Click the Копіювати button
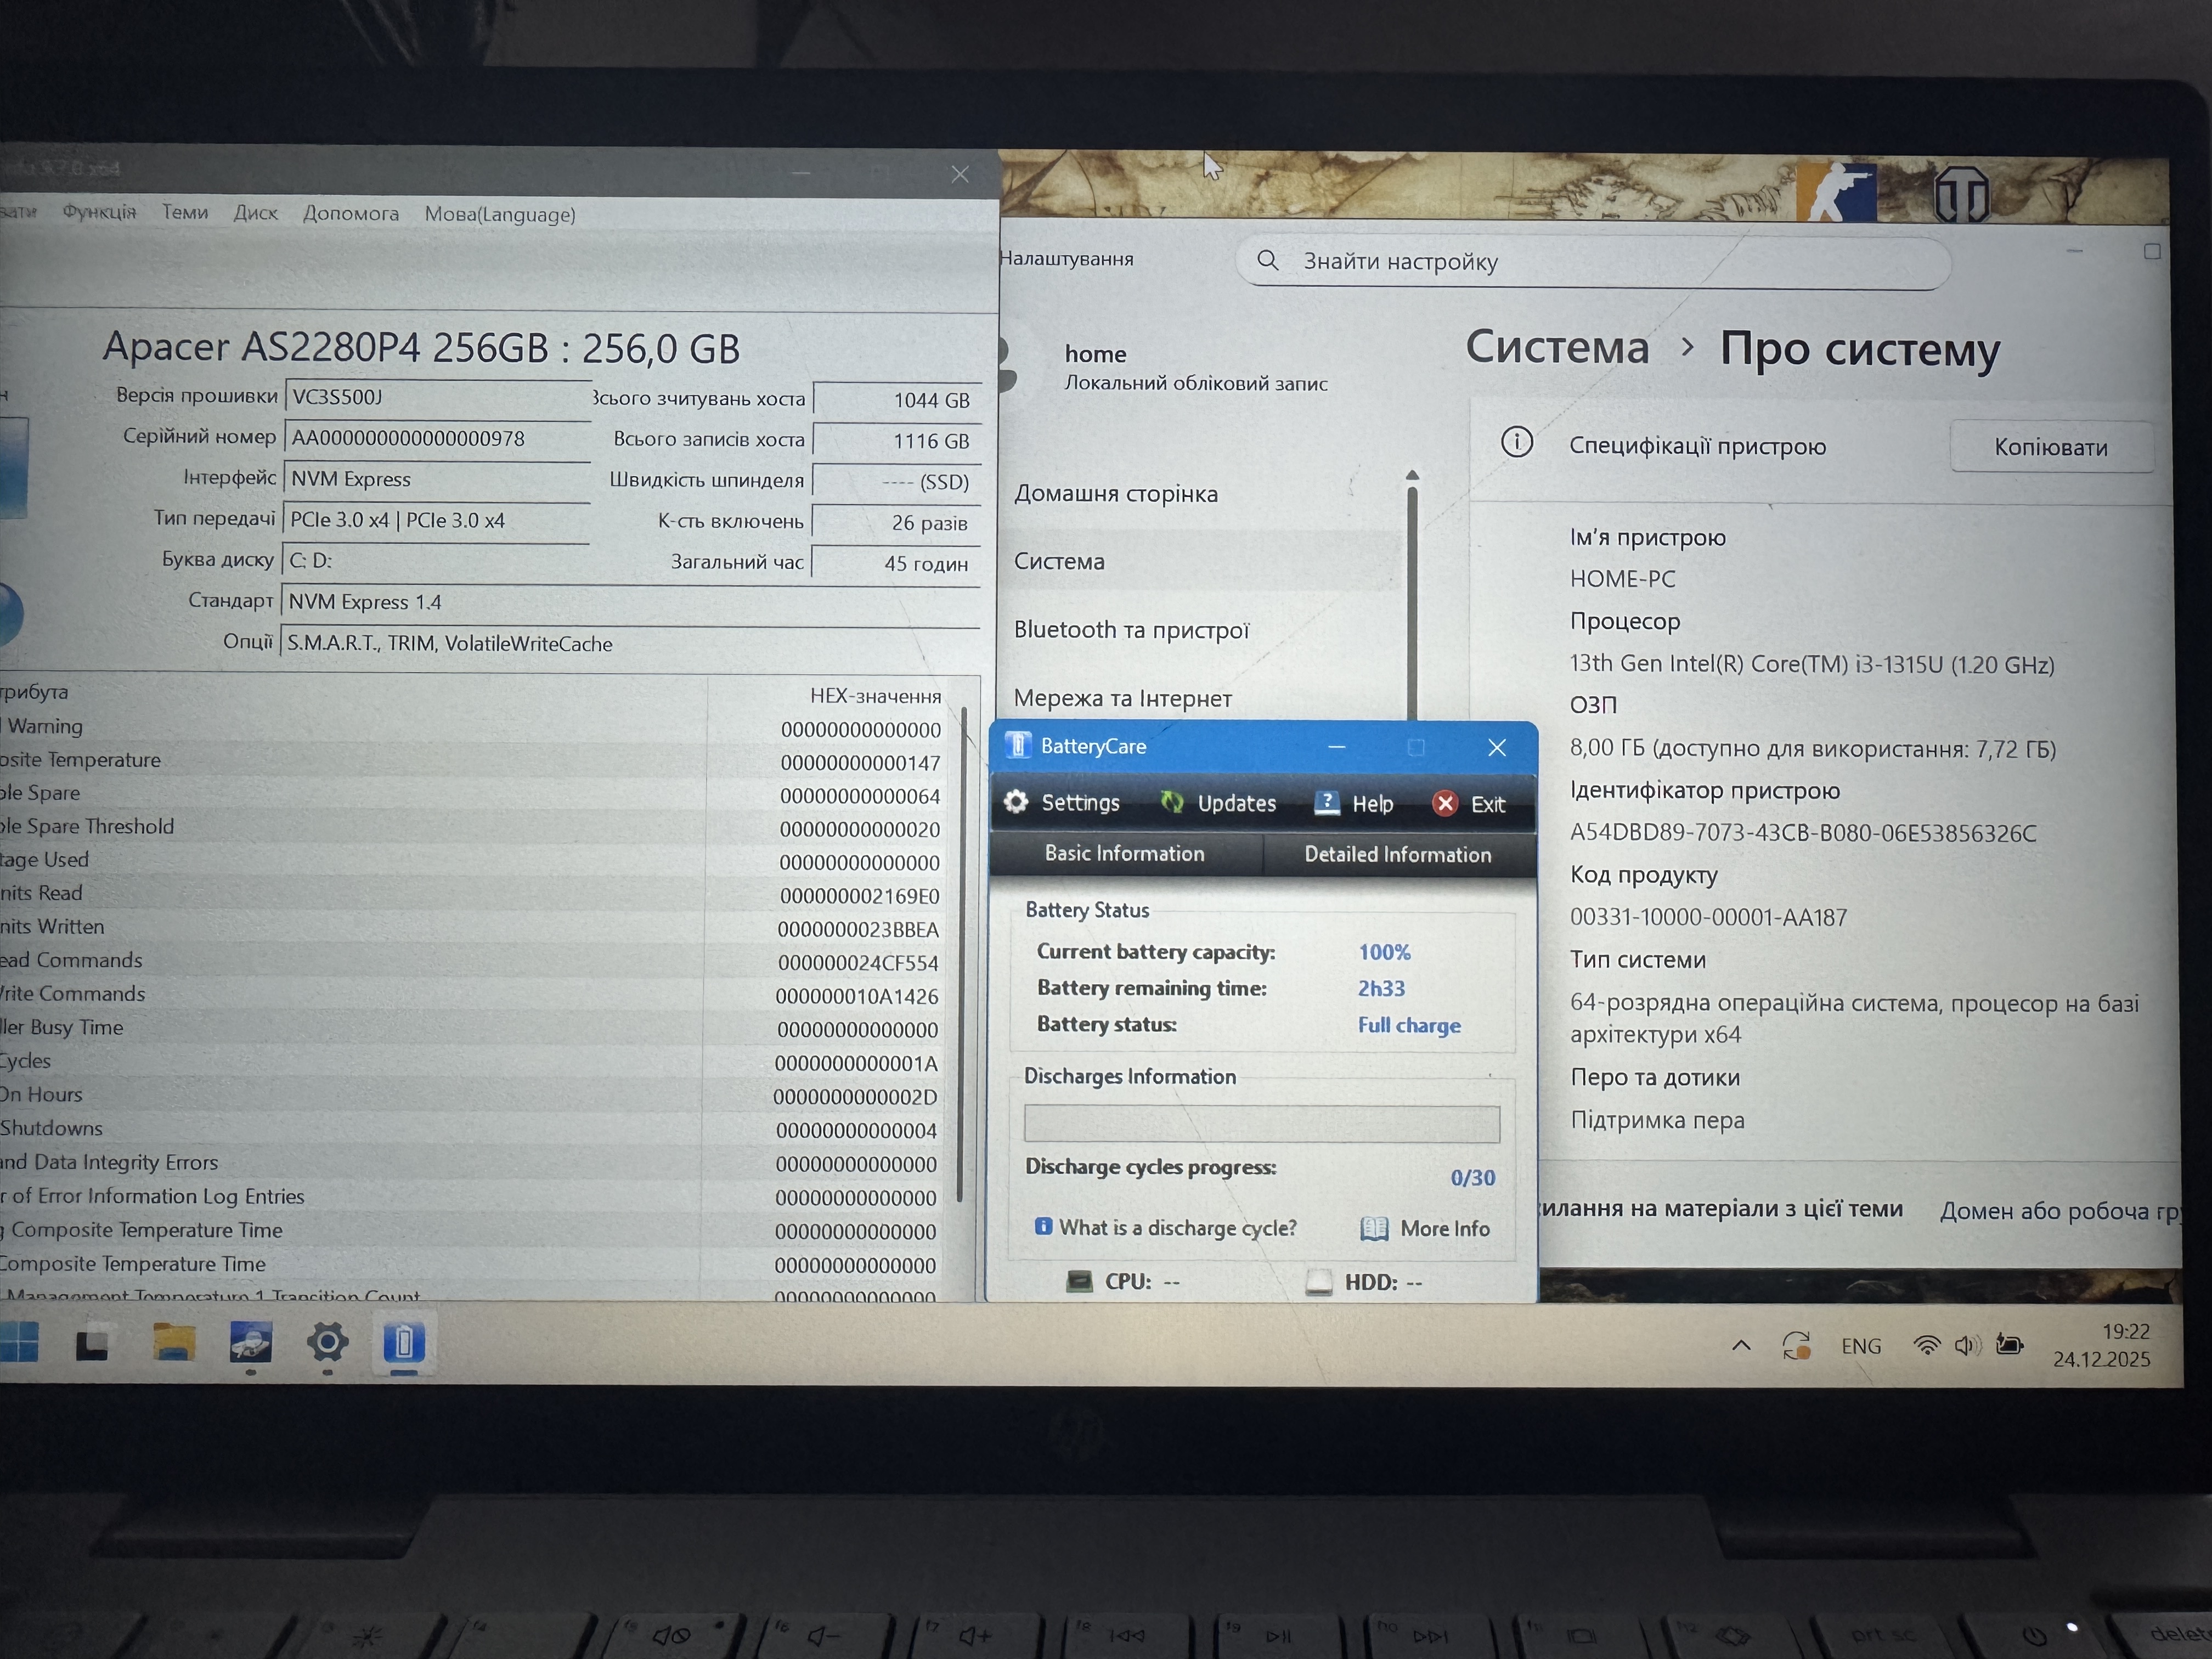 (2050, 447)
